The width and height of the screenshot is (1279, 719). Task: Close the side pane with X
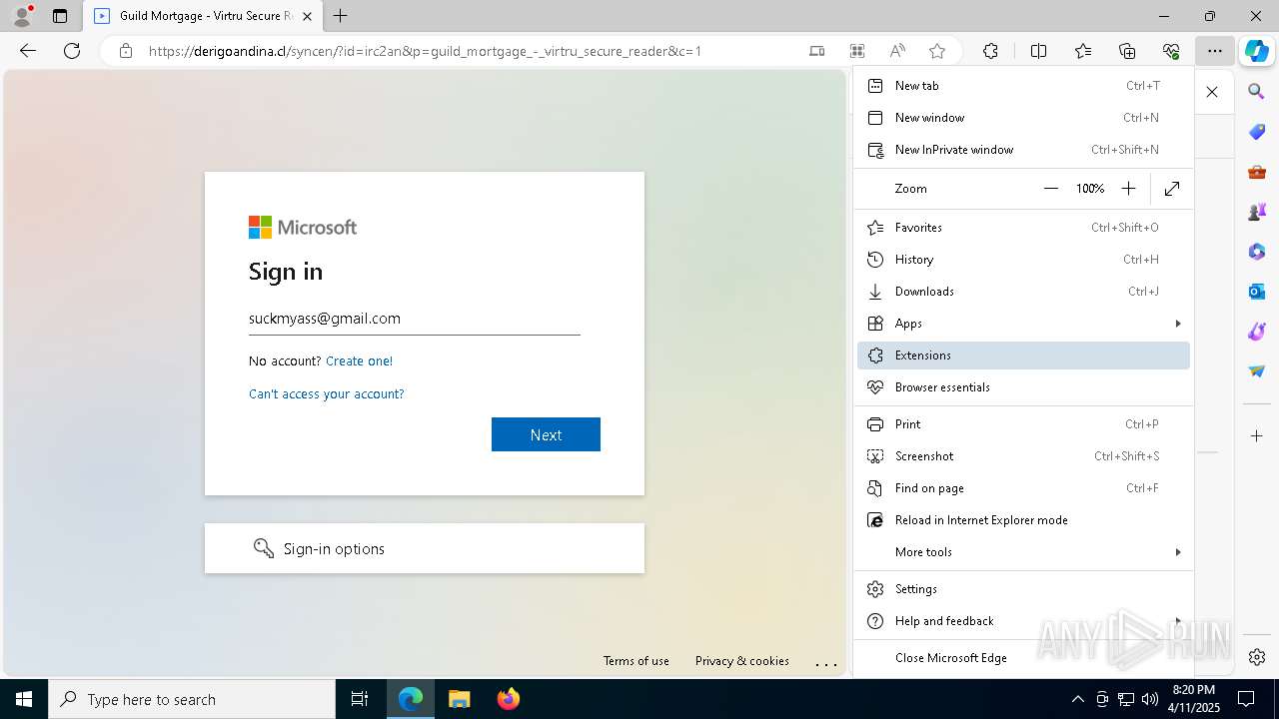tap(1212, 92)
